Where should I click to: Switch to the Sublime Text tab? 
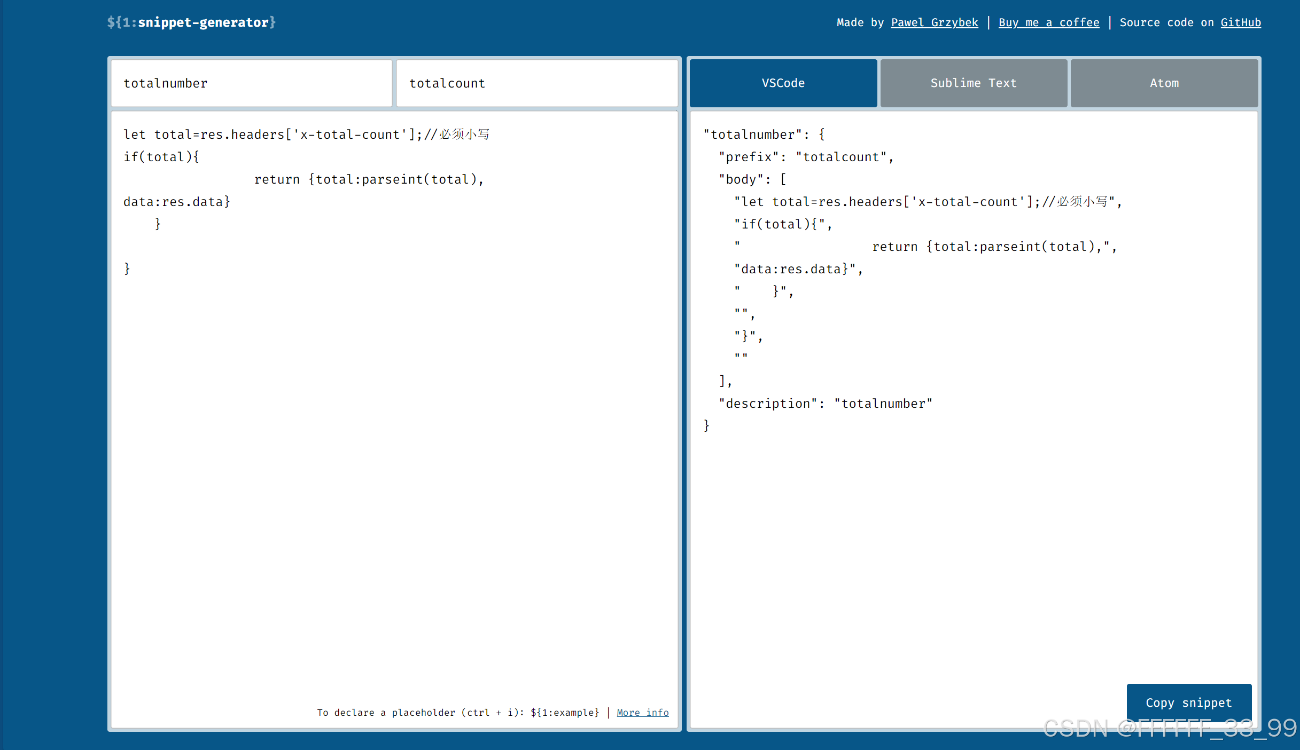tap(973, 83)
